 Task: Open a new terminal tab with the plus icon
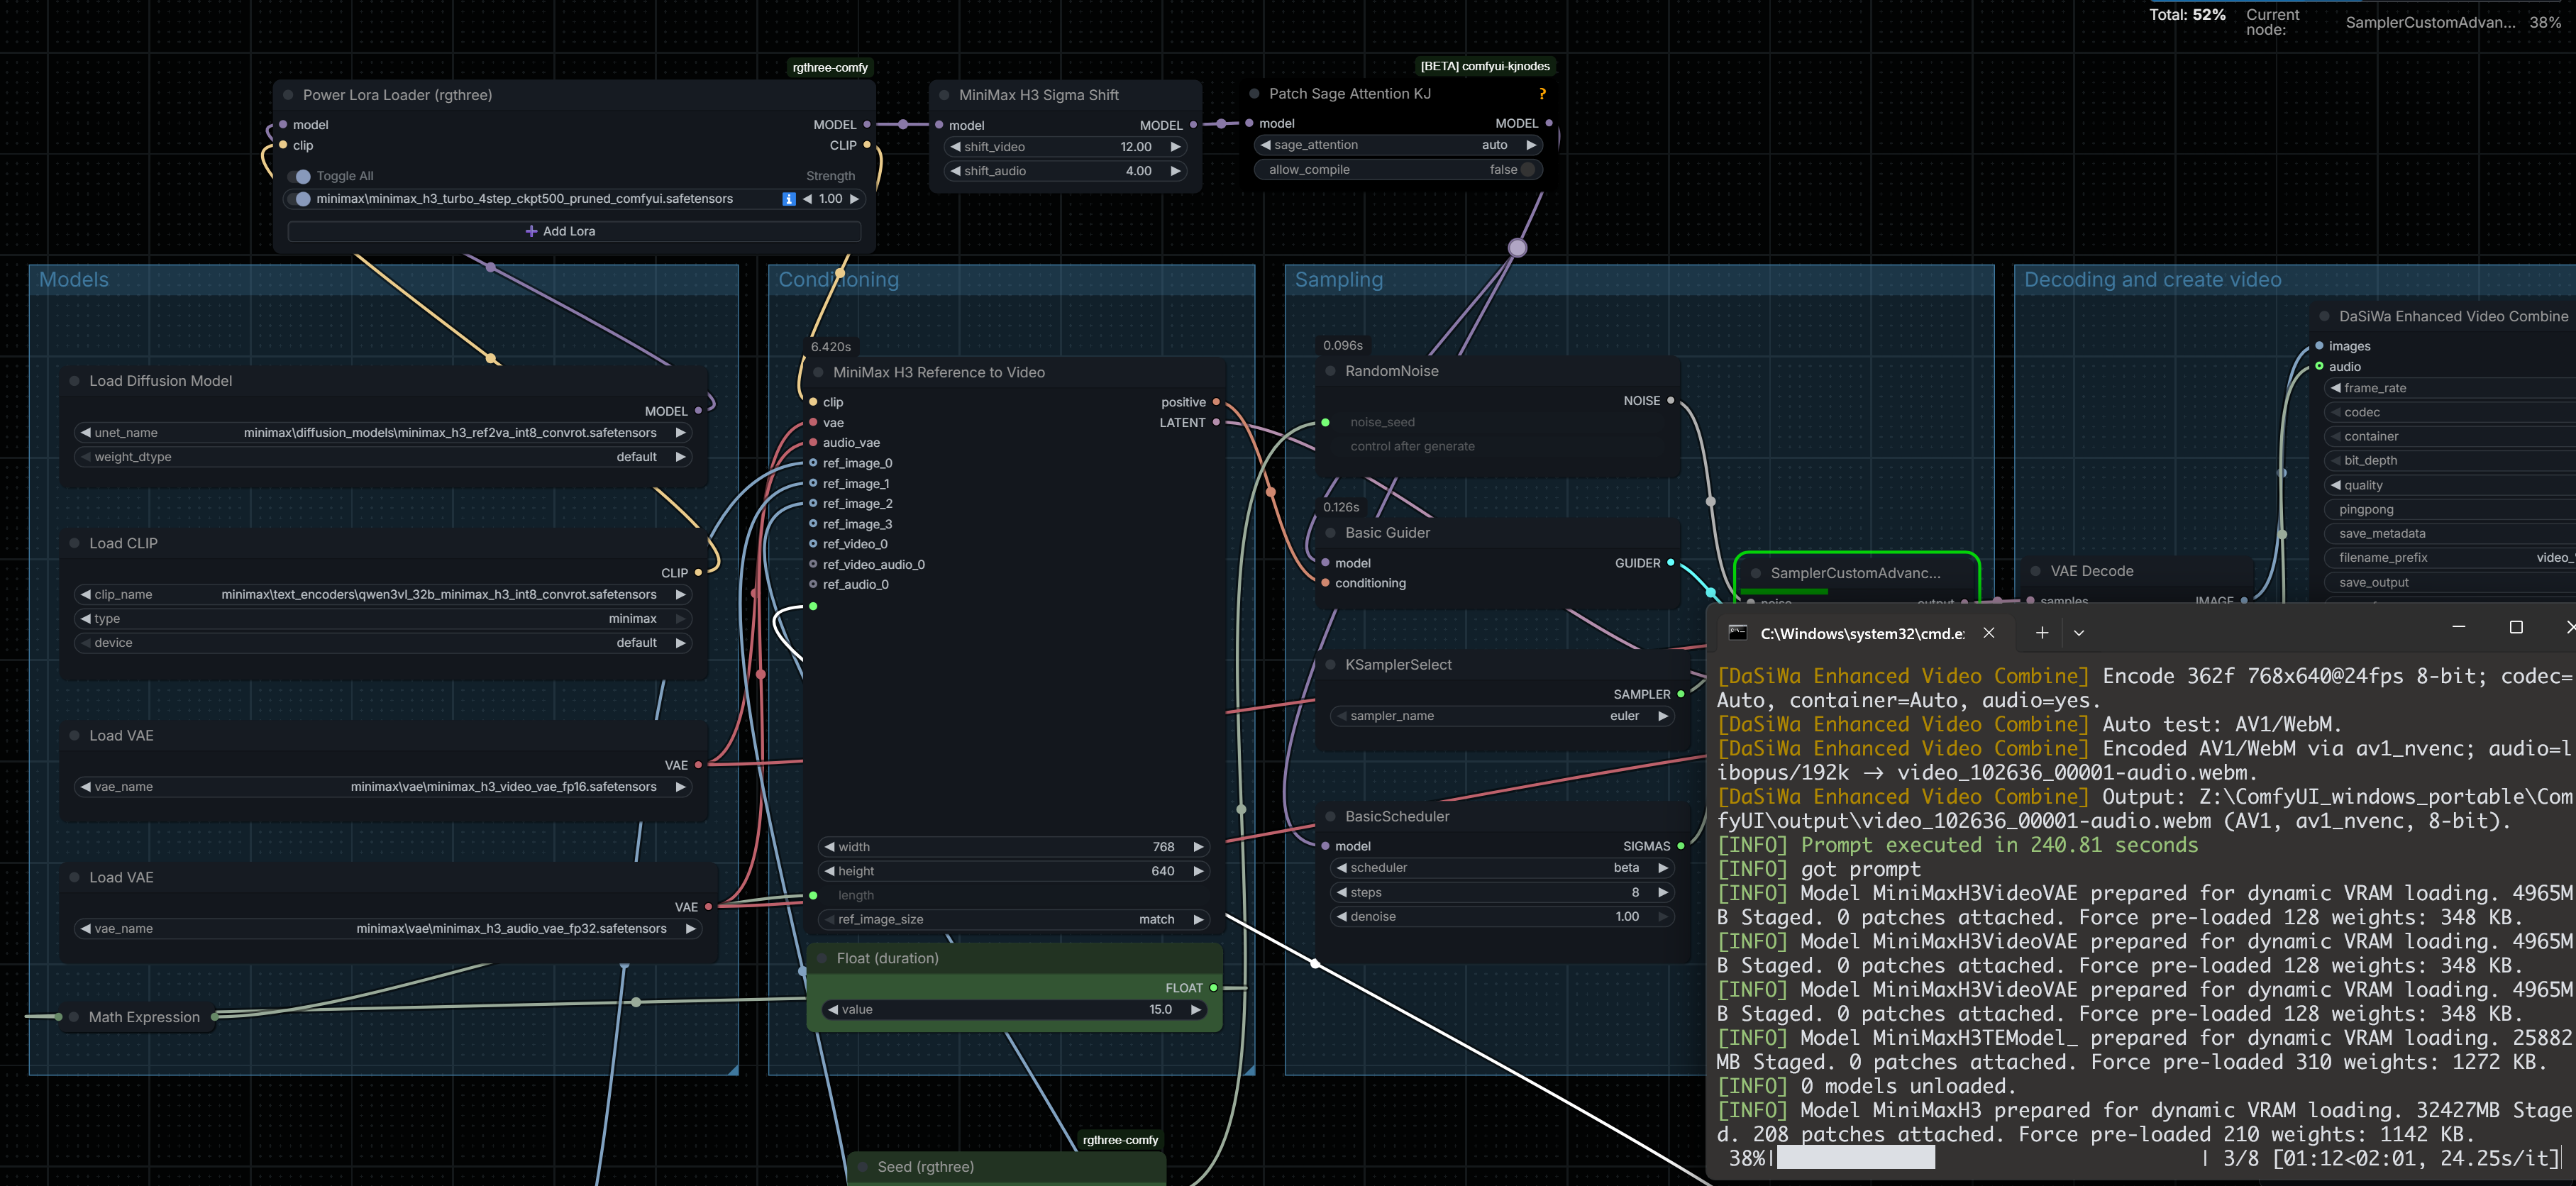pyautogui.click(x=2042, y=633)
